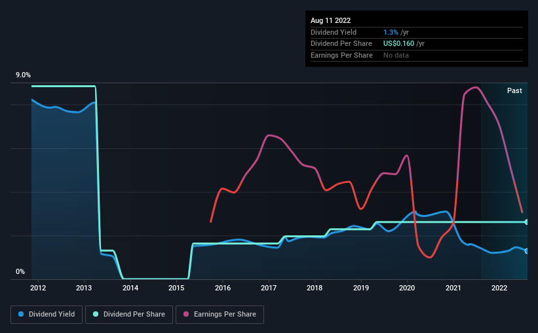Select the 2012 x-axis label
538x333 pixels.
coord(38,288)
